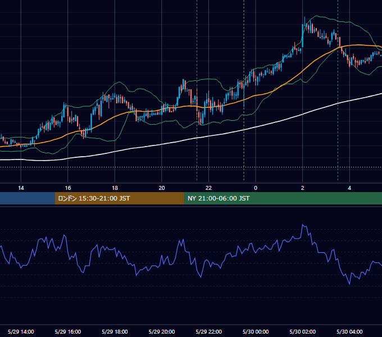Click the 18 hour label on price chart axis
Screen dimensions: 382x337
click(x=115, y=188)
